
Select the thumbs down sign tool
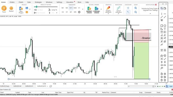[165, 56]
